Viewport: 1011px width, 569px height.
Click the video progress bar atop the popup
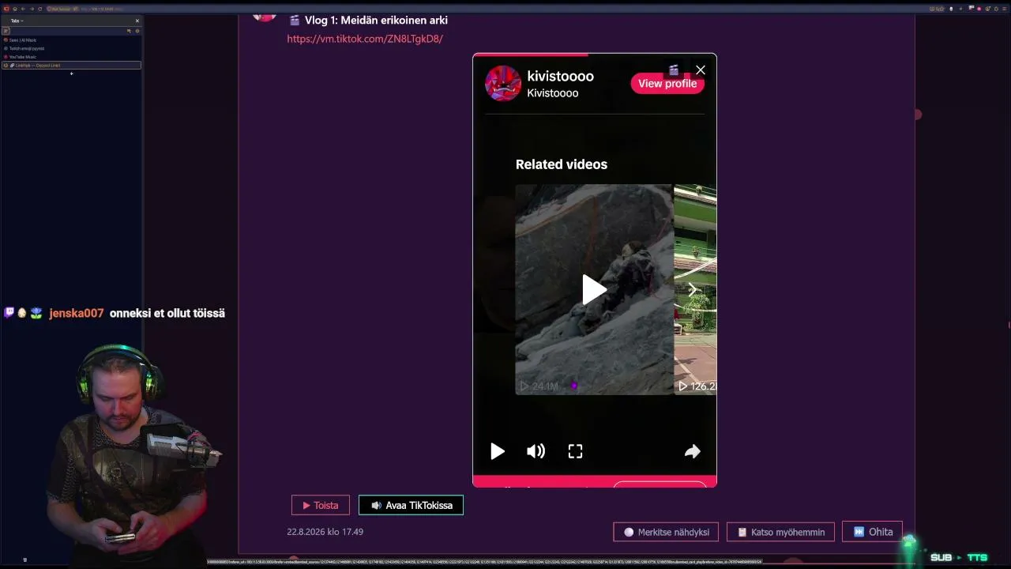[x=595, y=55]
